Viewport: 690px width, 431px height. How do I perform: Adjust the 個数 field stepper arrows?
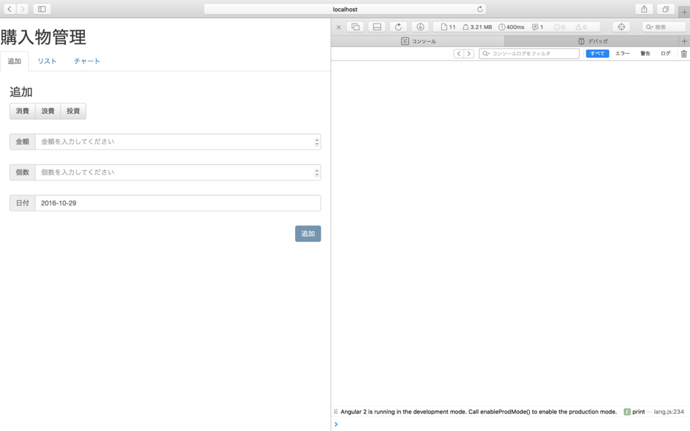[317, 172]
